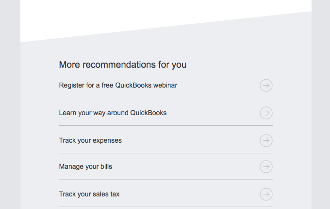Image resolution: width=330 pixels, height=209 pixels.
Task: Click the divider under Learn your way around
Action: click(x=166, y=125)
